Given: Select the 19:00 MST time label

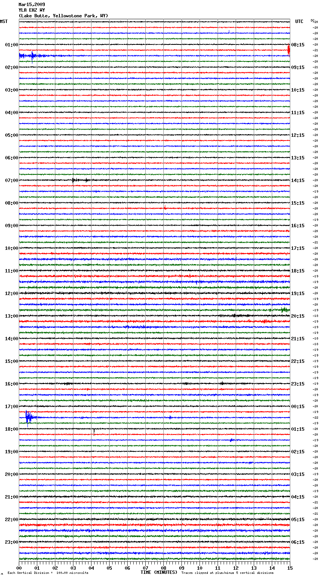Looking at the screenshot, I should pos(12,452).
